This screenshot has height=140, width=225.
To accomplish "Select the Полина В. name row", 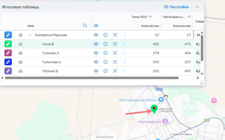I will coord(50,71).
